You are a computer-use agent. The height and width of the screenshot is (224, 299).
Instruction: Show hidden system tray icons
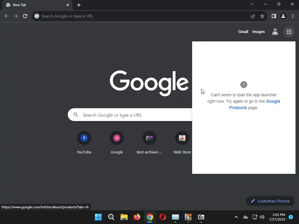coord(236,217)
